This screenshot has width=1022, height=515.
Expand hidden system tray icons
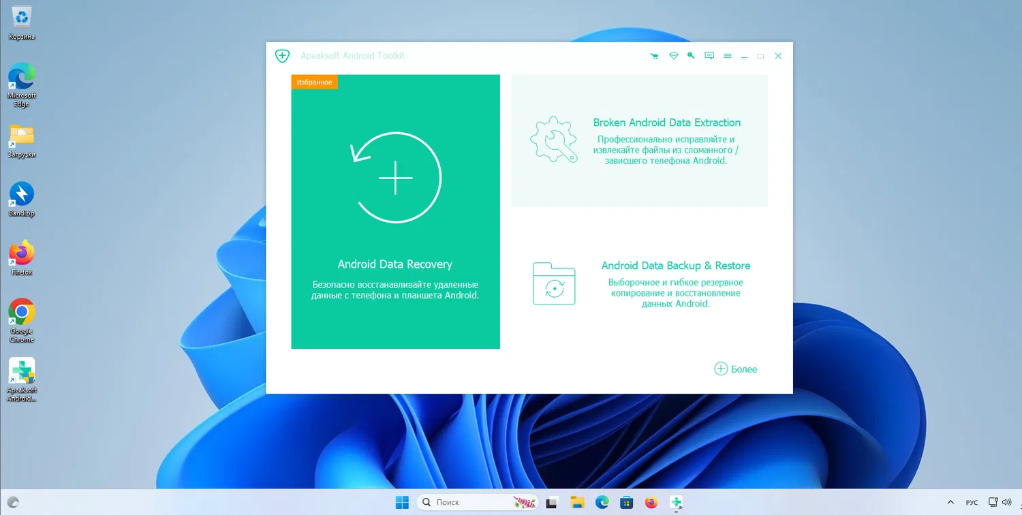click(x=950, y=502)
